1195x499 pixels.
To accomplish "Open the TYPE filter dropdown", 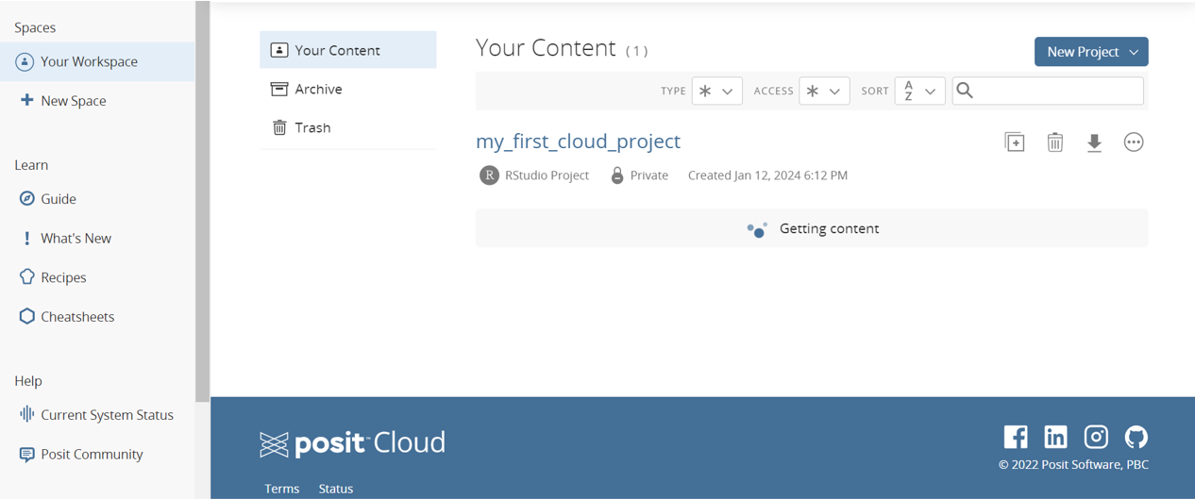I will click(x=716, y=91).
